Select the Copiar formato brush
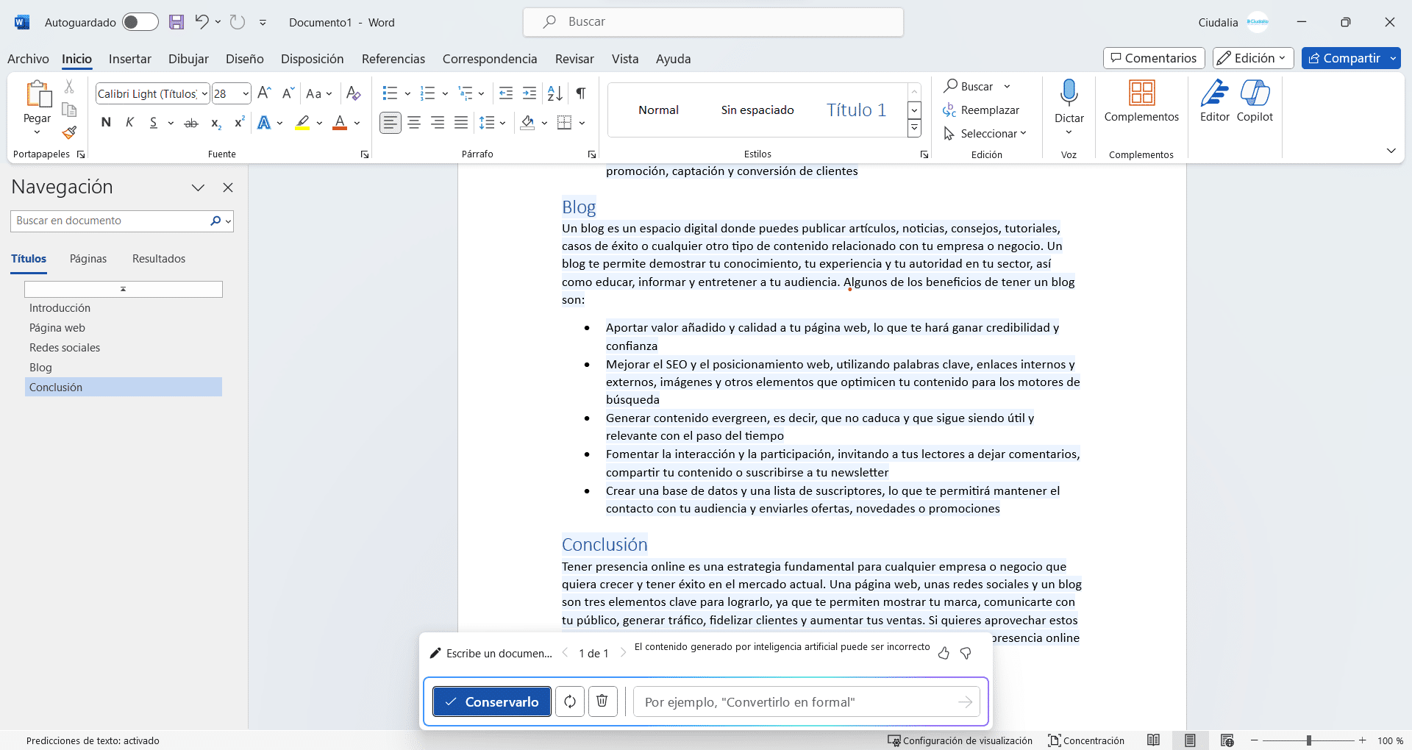This screenshot has height=750, width=1412. pos(68,133)
